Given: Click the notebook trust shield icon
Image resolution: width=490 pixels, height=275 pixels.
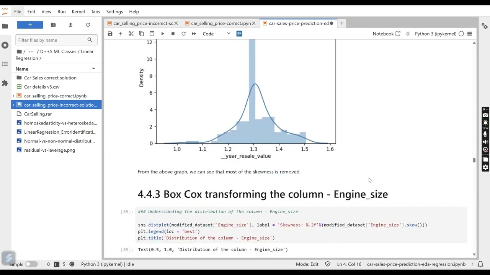Looking at the screenshot, I should pos(328,264).
